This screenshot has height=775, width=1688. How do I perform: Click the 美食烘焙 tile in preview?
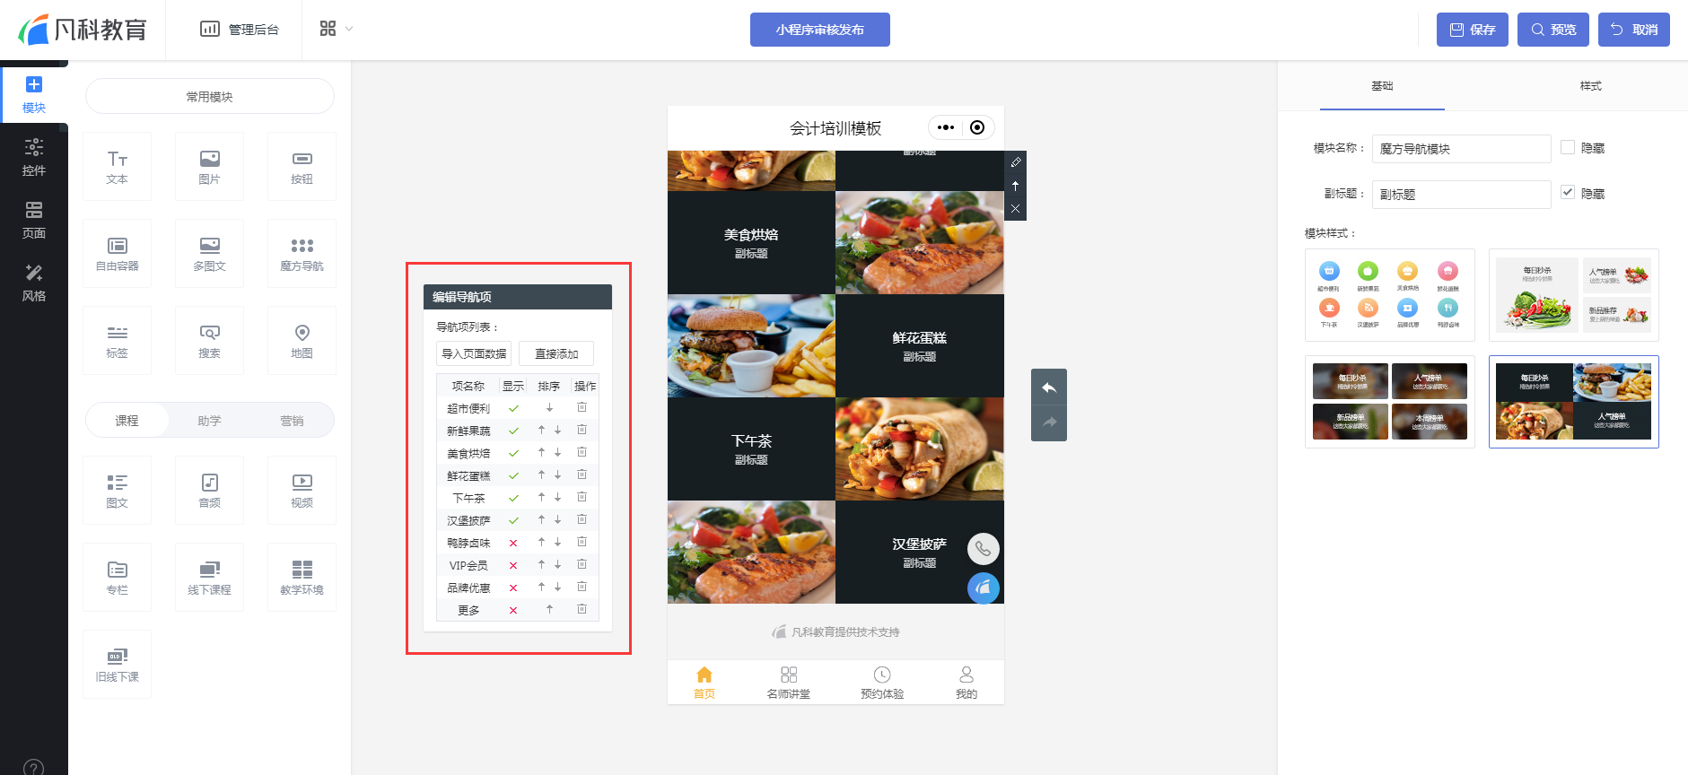751,242
